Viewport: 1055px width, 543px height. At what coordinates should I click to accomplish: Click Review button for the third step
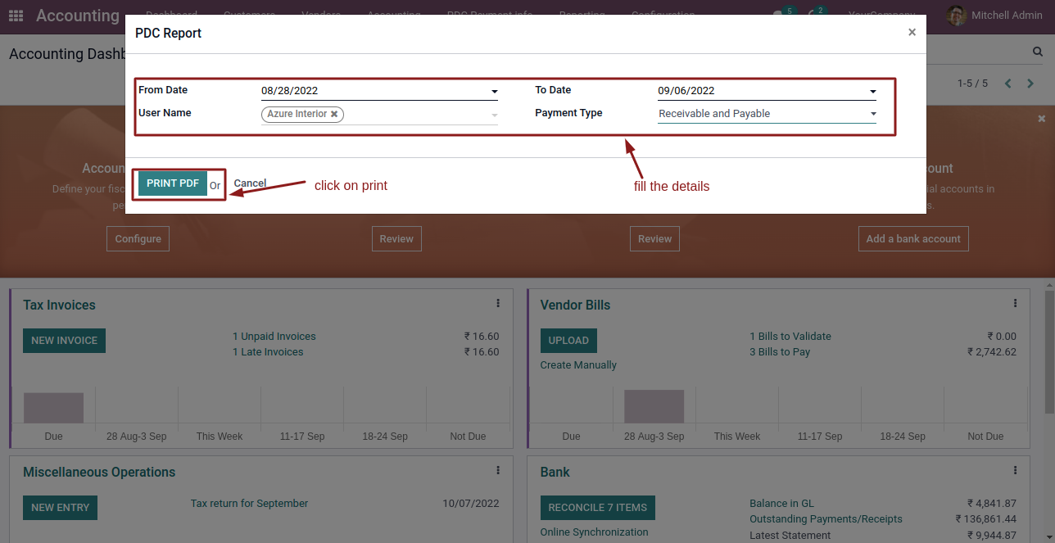[655, 239]
